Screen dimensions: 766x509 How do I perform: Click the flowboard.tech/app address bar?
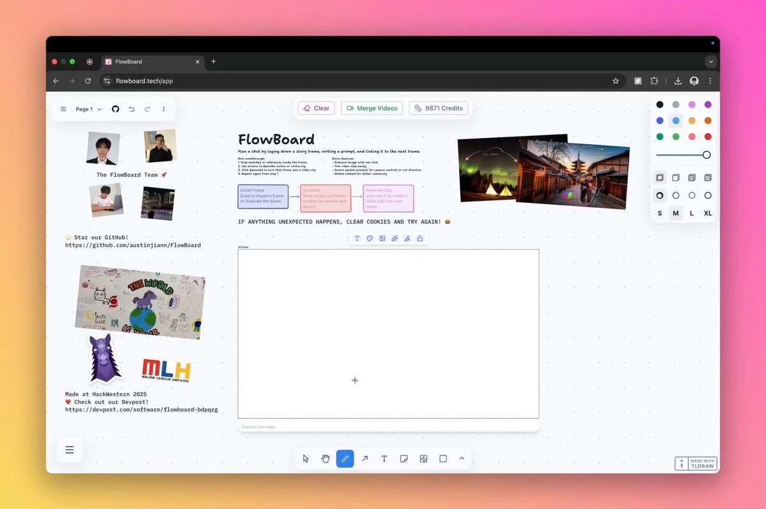(361, 81)
